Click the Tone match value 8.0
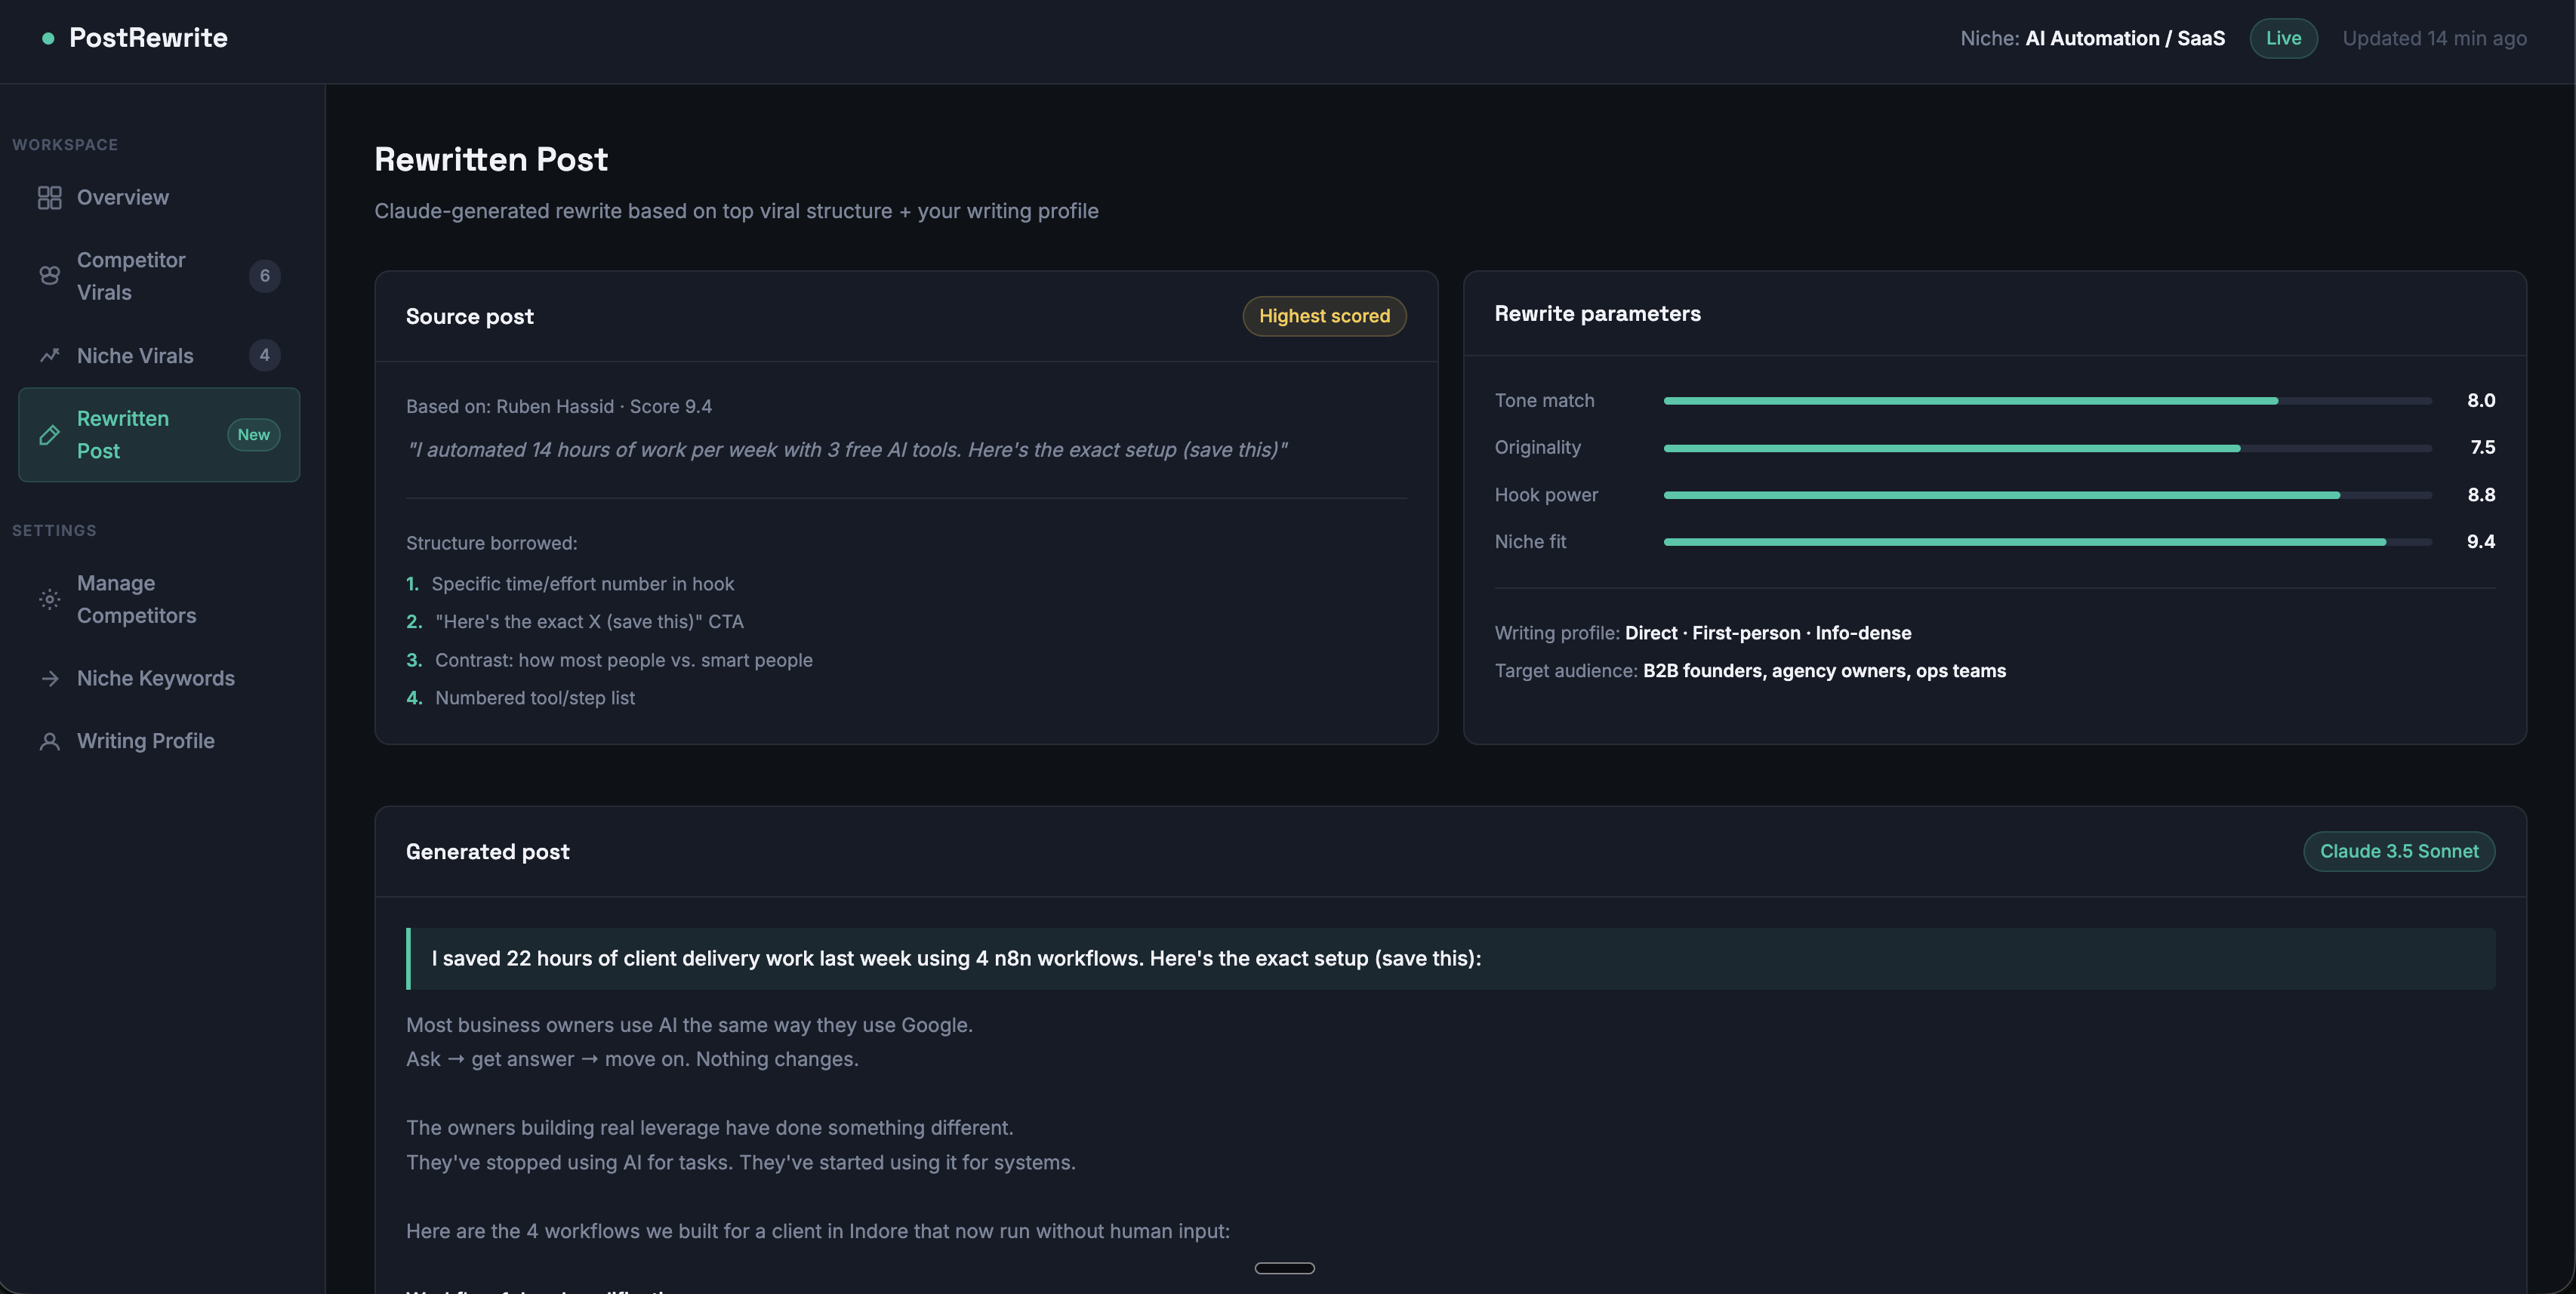The width and height of the screenshot is (2576, 1294). tap(2481, 401)
